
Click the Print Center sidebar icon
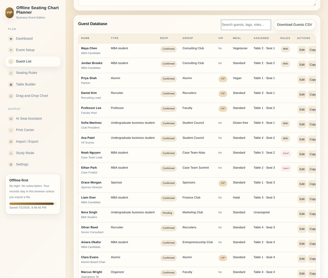11,130
